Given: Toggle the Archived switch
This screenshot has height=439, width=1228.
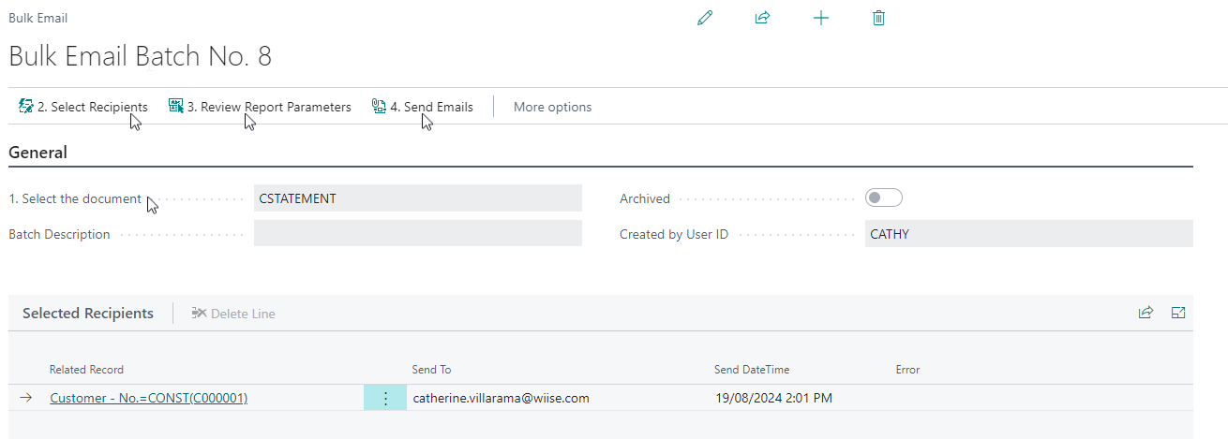Looking at the screenshot, I should (x=884, y=198).
